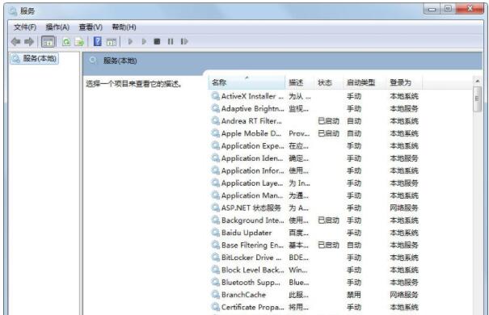Open the blue Help toolbar icon
Image resolution: width=489 pixels, height=315 pixels.
(97, 41)
